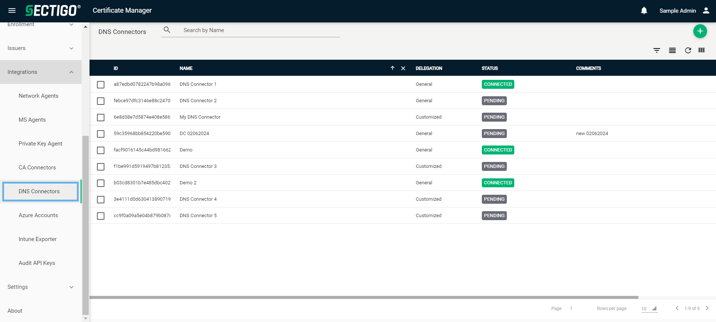Tick the My DNS Connector row checkbox
The height and width of the screenshot is (322, 716).
[101, 118]
